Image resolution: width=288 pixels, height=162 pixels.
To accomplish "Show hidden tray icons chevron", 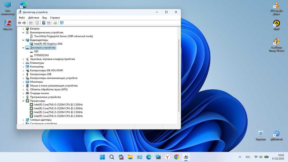I will point(240,157).
